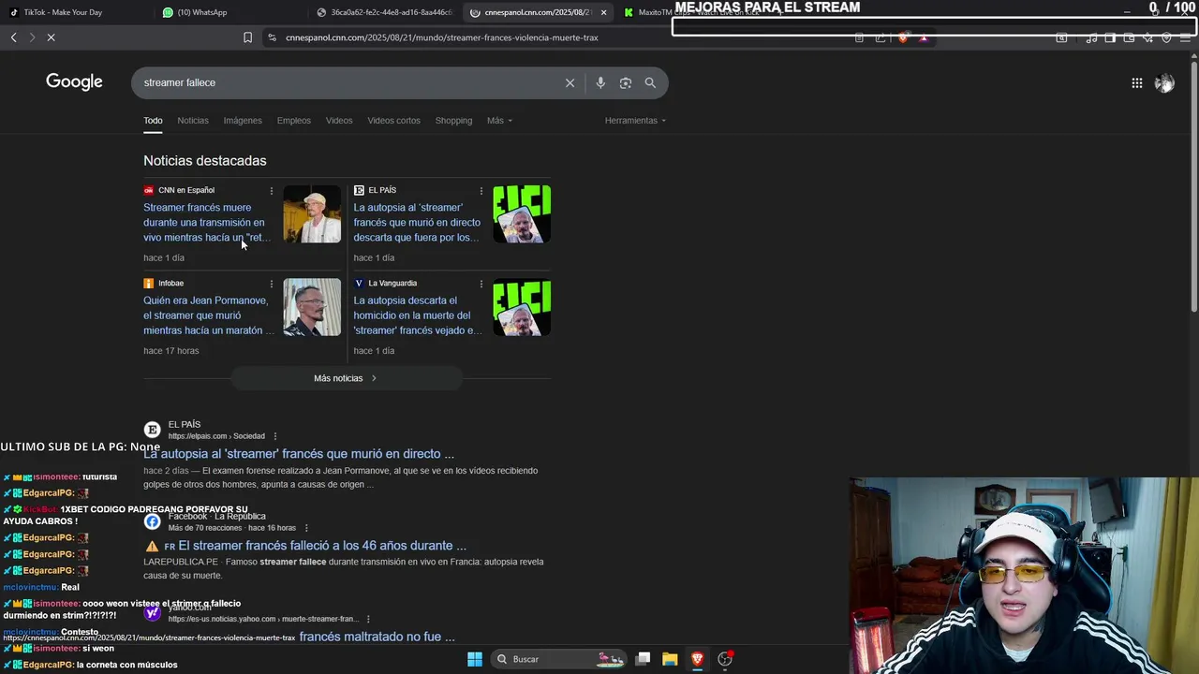The height and width of the screenshot is (674, 1199).
Task: Open three-dot menu beside Facebook La República result
Action: point(306,528)
